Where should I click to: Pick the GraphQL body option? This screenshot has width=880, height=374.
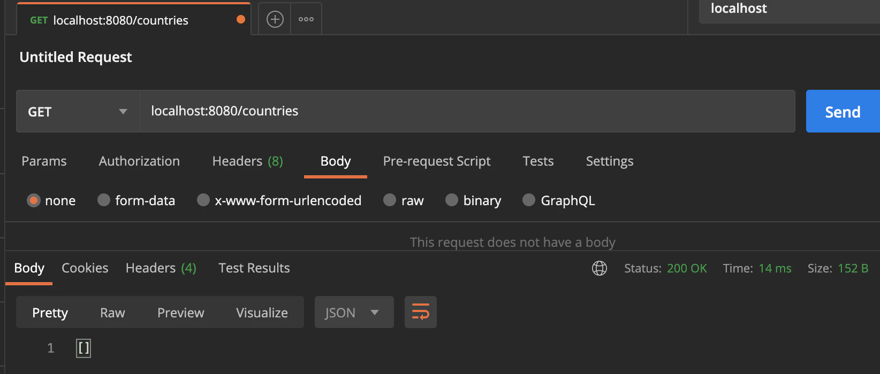[x=529, y=200]
